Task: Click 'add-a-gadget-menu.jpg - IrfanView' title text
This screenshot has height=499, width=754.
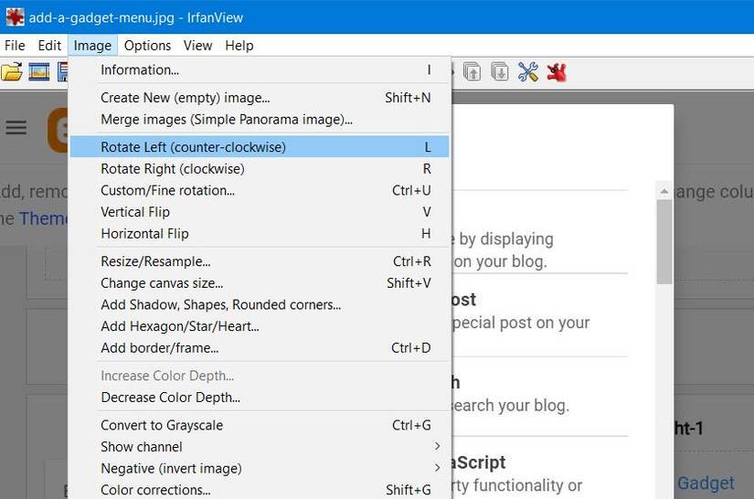Action: 136,17
